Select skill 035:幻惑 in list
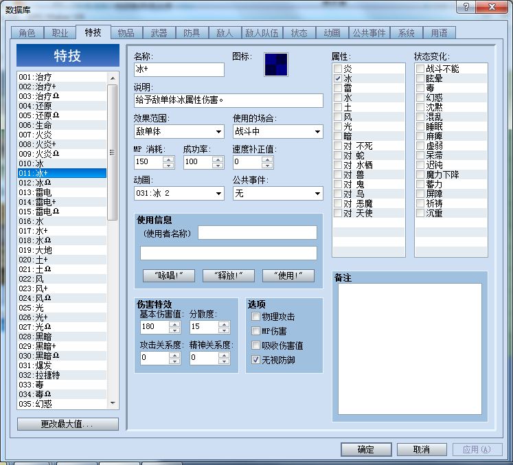The width and height of the screenshot is (513, 465). pos(62,404)
